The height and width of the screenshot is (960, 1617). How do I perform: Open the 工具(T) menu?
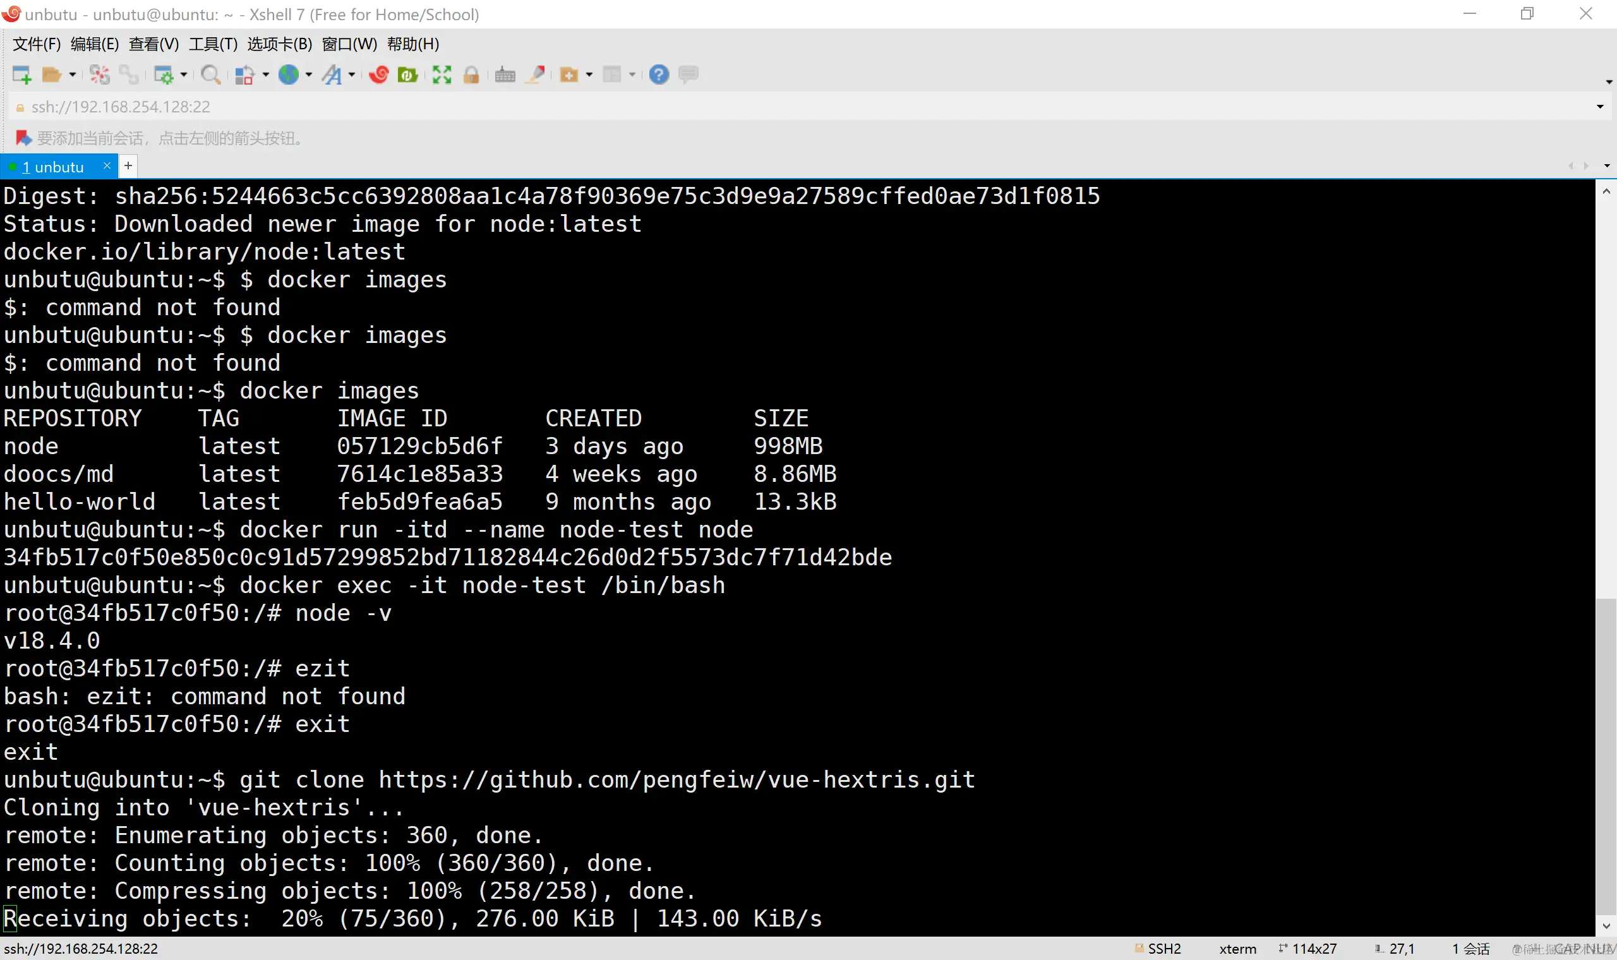pos(213,44)
